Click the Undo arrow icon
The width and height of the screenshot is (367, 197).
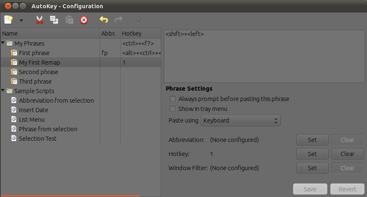[x=104, y=20]
